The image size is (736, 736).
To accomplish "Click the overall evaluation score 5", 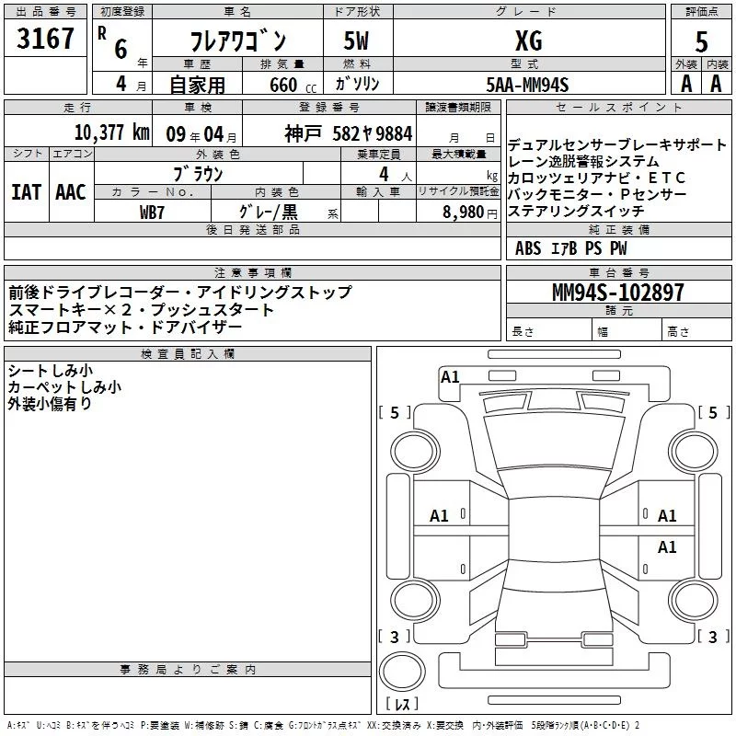I will 701,42.
